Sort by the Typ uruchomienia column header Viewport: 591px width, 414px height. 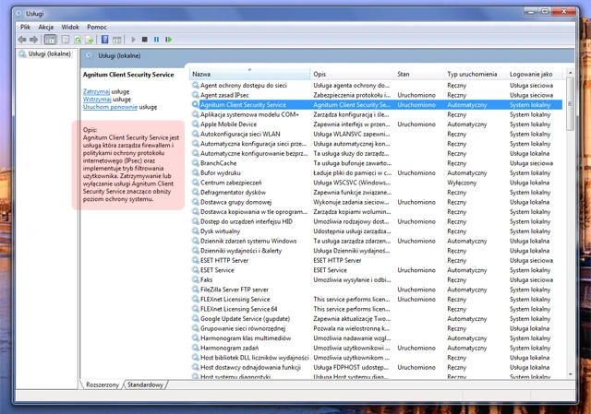(472, 74)
